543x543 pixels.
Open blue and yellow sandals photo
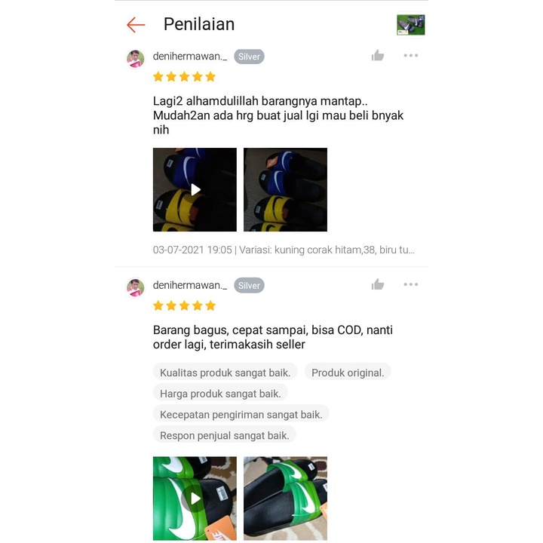point(285,190)
